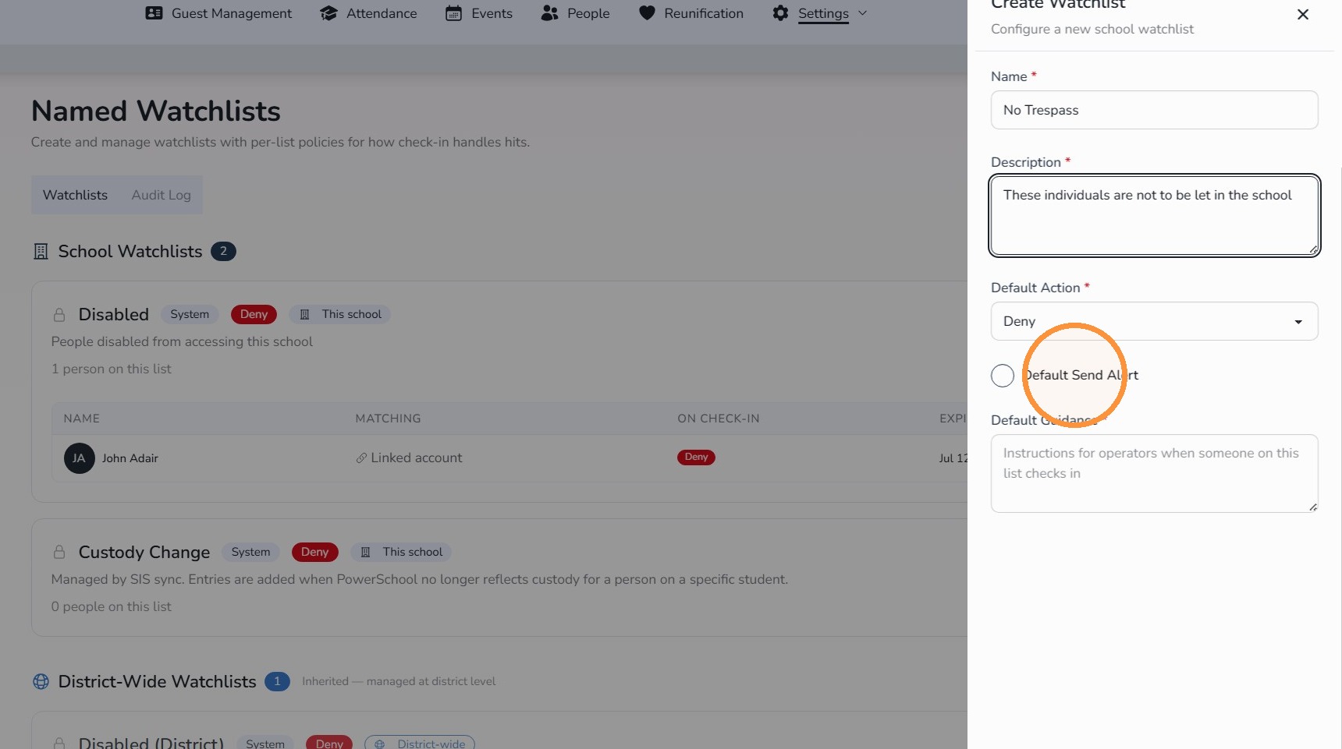
Task: Click the link icon next to Linked account
Action: (x=361, y=458)
